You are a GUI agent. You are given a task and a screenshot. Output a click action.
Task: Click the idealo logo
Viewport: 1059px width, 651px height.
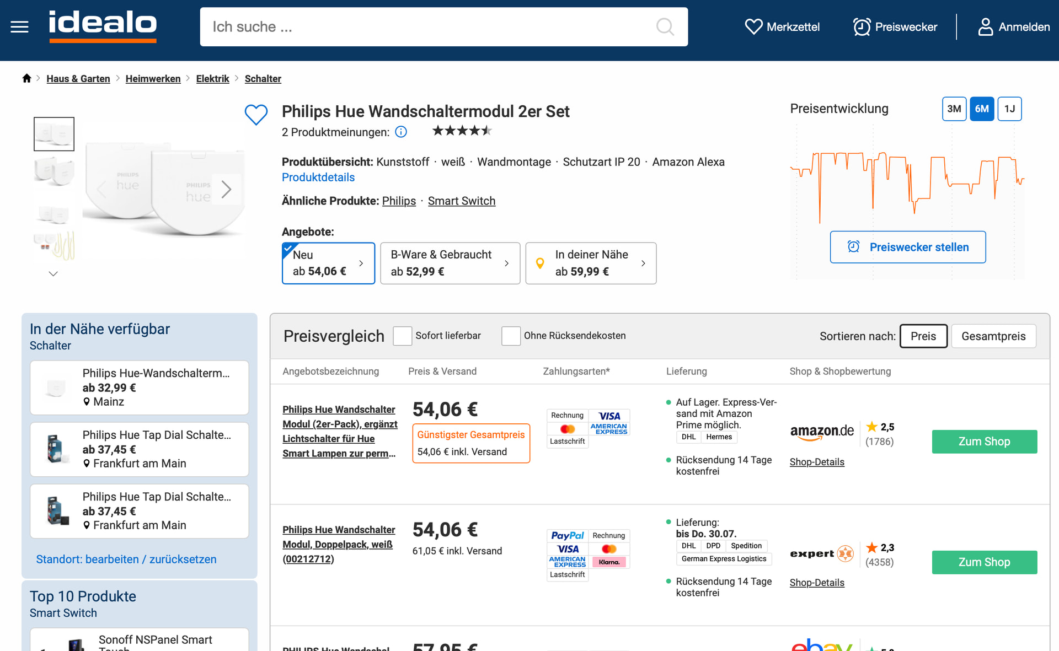[103, 26]
